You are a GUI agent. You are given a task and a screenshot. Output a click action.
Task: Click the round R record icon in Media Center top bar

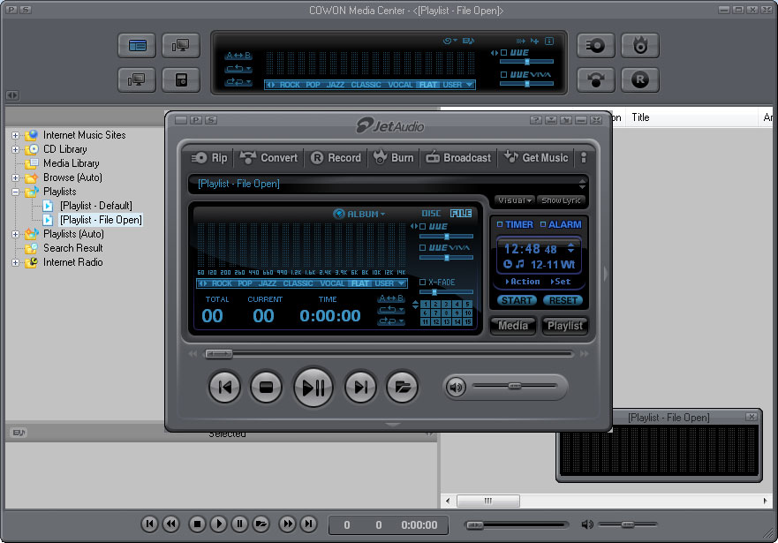(x=640, y=79)
